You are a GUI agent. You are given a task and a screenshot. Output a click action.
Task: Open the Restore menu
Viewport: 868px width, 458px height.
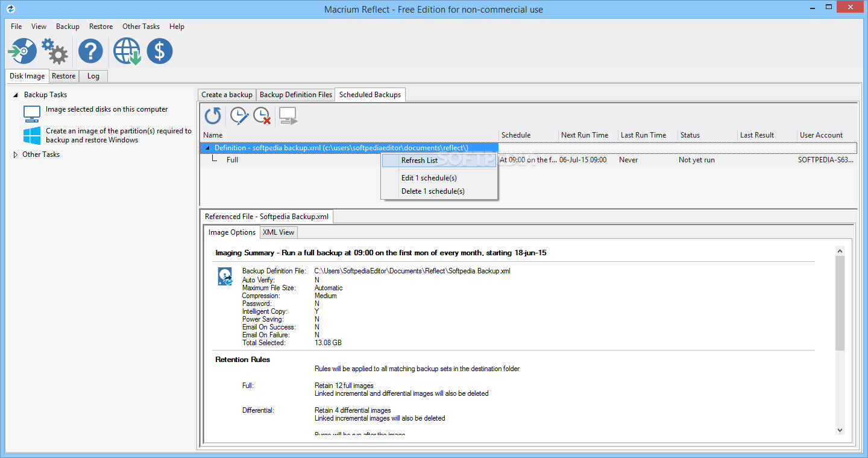click(x=101, y=27)
